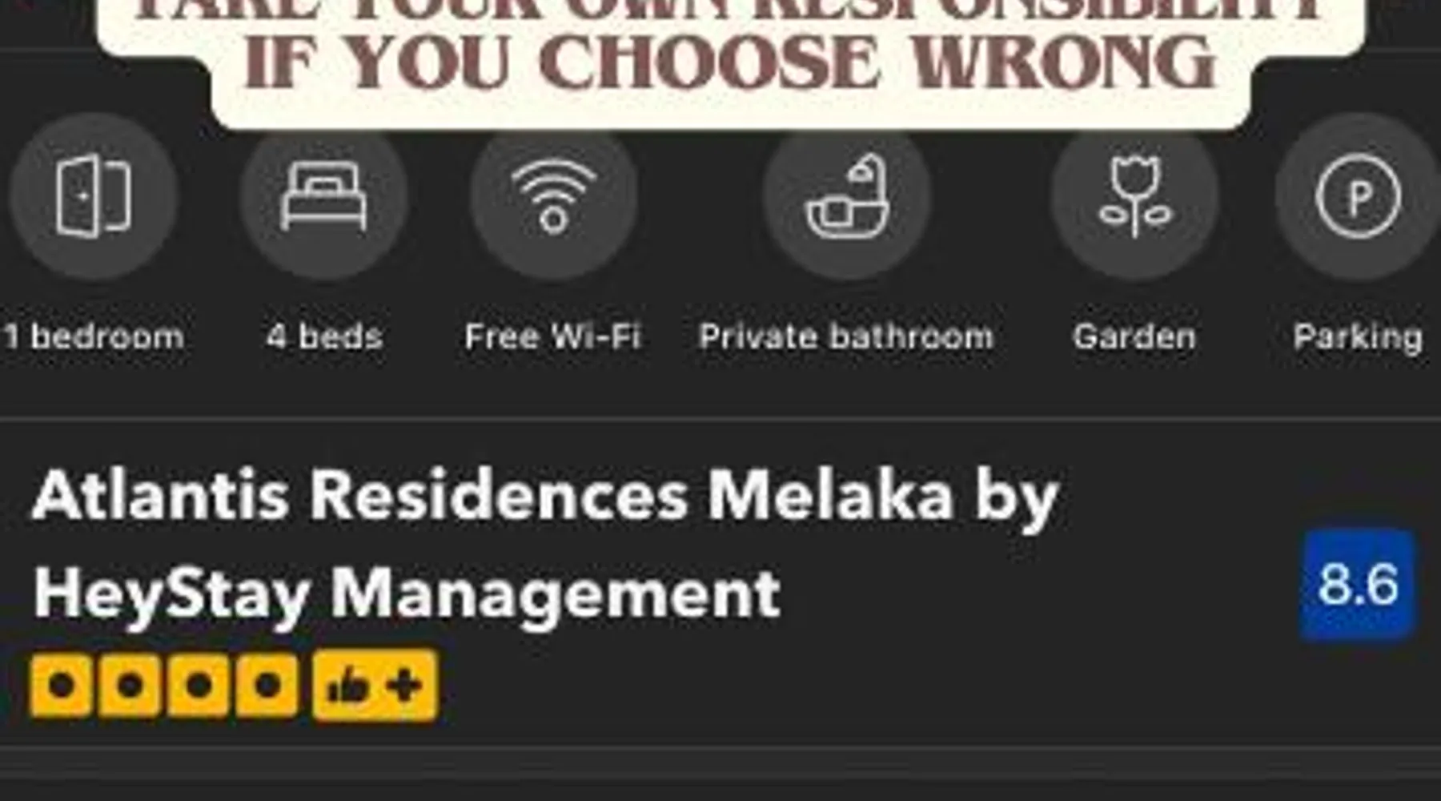Click 'HeyStay Management' in the property name
The height and width of the screenshot is (801, 1441).
tap(407, 594)
